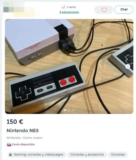The image size is (136, 160).
Task: Open the main NES product photo
Action: (69, 66)
